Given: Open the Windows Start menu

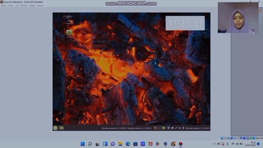Looking at the screenshot, I should [x=83, y=144].
